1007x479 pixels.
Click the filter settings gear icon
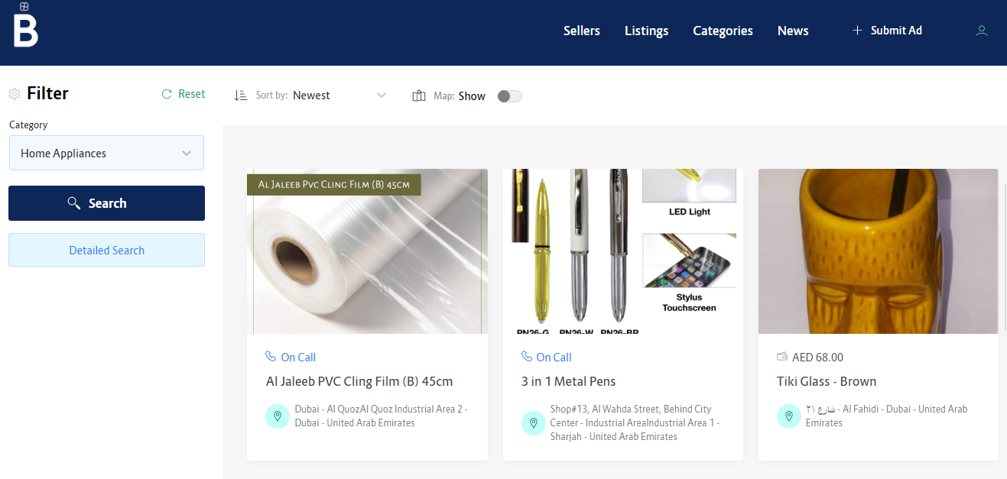point(15,94)
